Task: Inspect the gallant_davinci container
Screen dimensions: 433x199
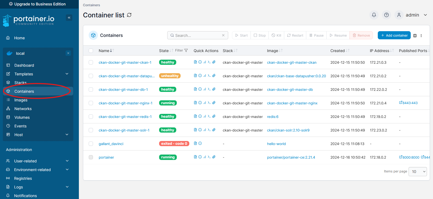Action: coord(200,143)
